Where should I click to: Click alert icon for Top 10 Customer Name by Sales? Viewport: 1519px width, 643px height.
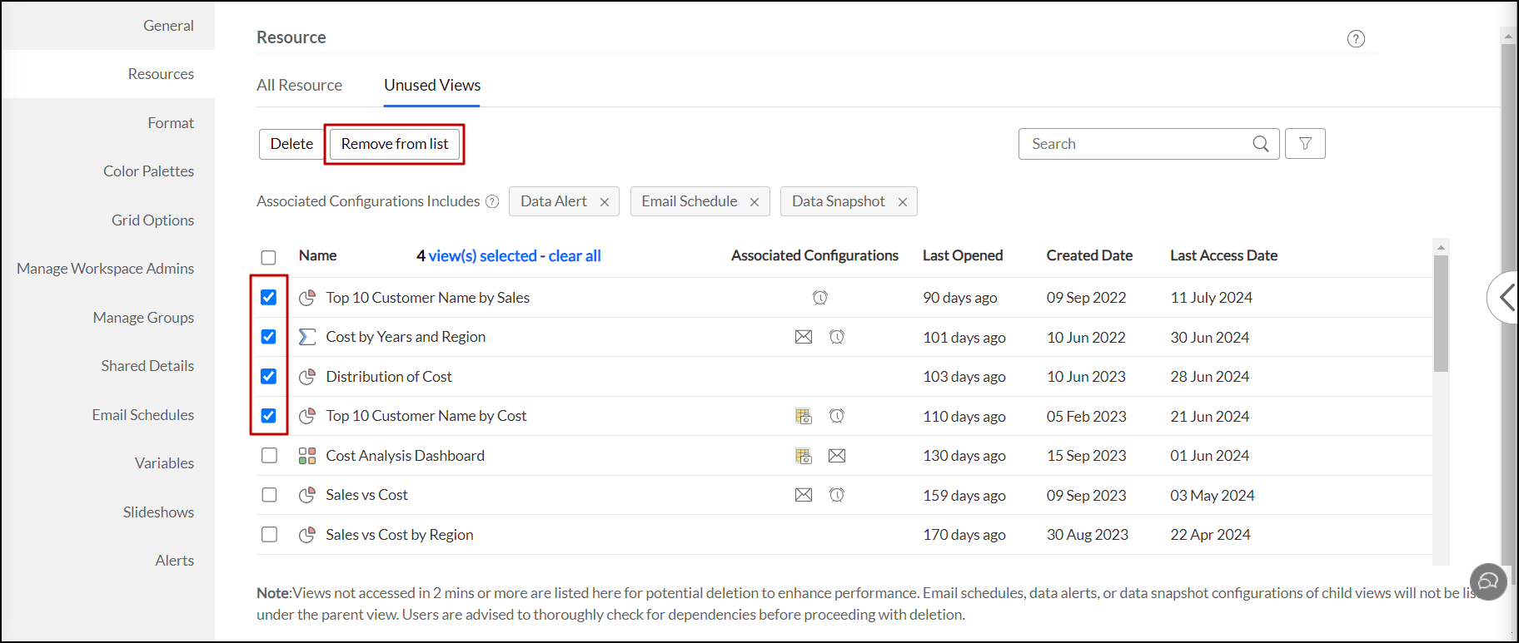820,298
